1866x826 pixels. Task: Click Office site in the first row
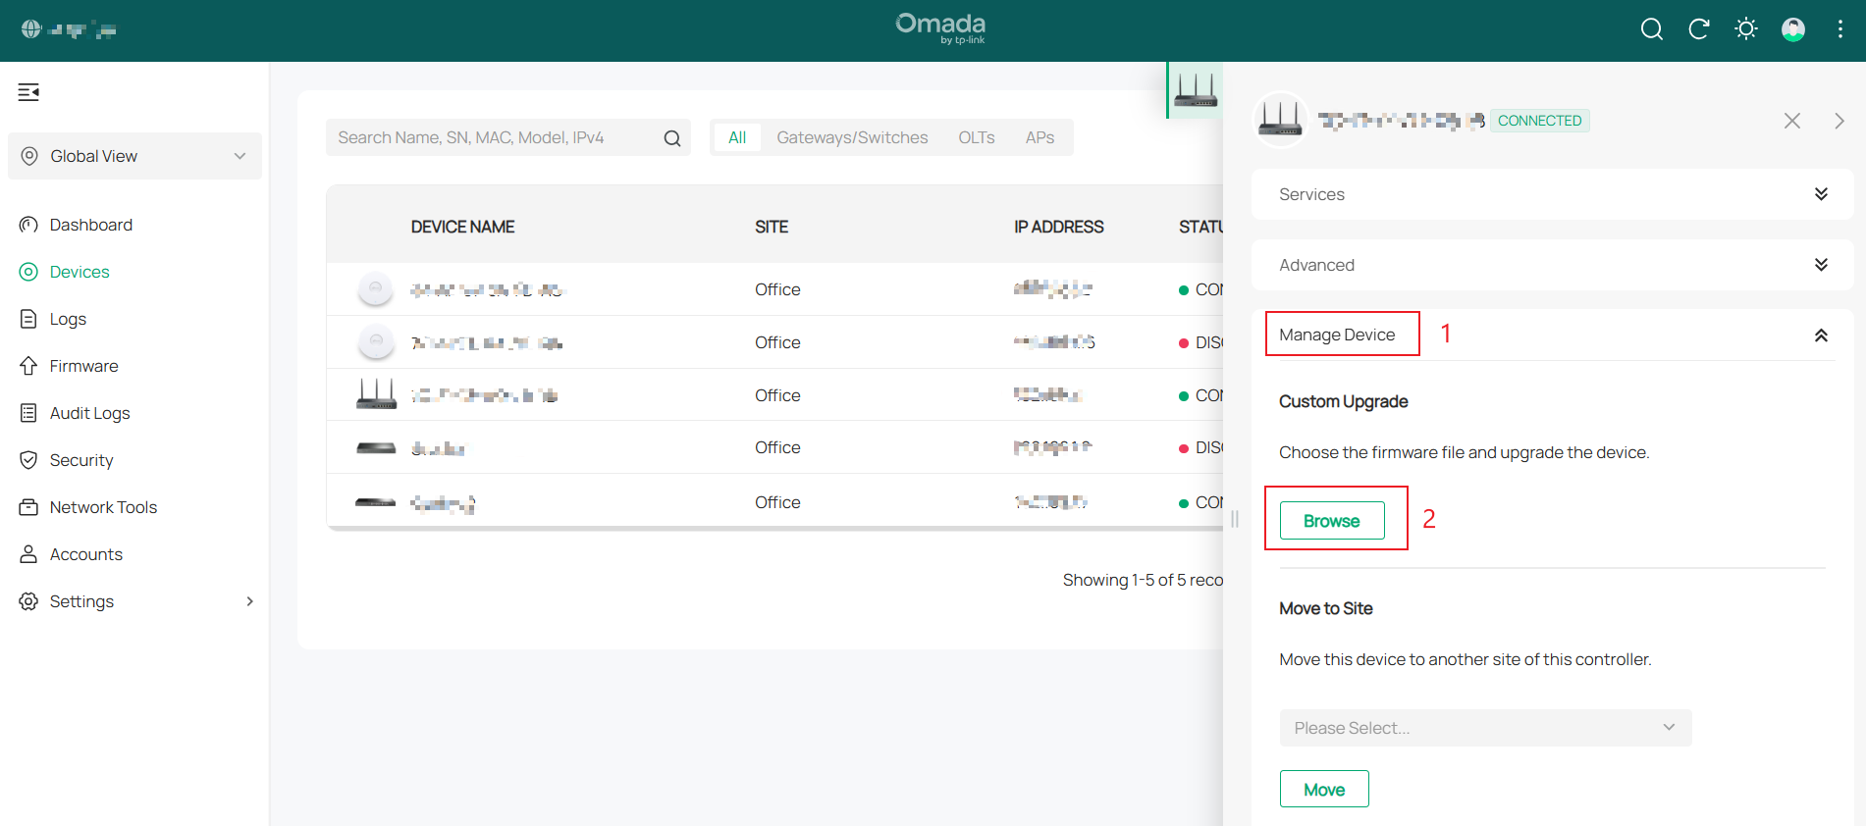[x=777, y=289]
